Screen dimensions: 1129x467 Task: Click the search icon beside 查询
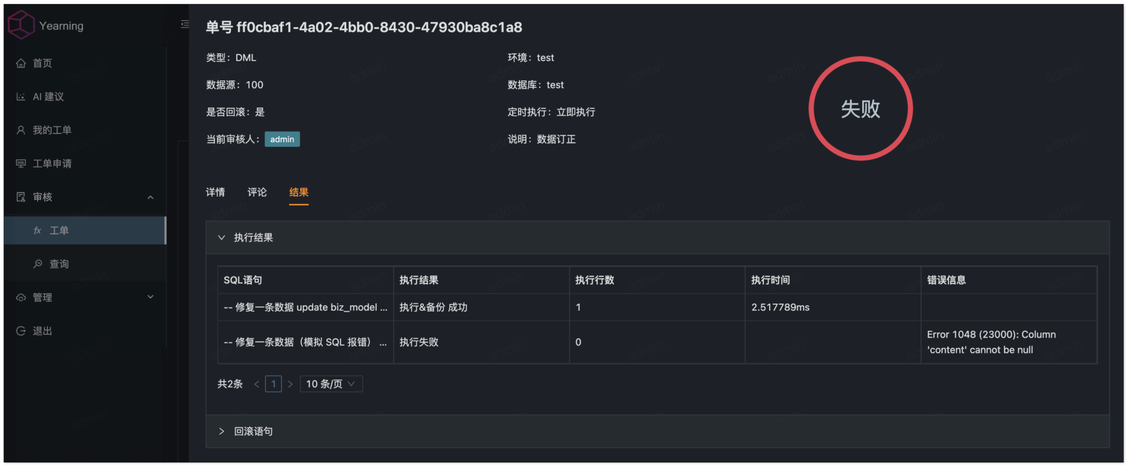tap(38, 264)
